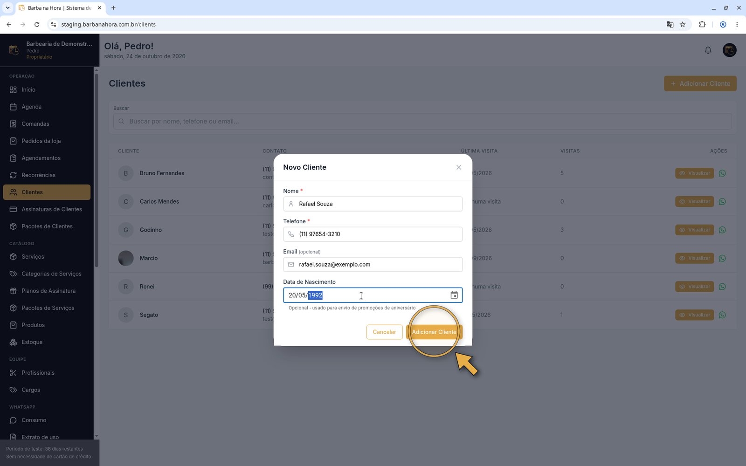This screenshot has width=746, height=466.
Task: Open browser extensions puzzle icon
Action: click(x=702, y=24)
